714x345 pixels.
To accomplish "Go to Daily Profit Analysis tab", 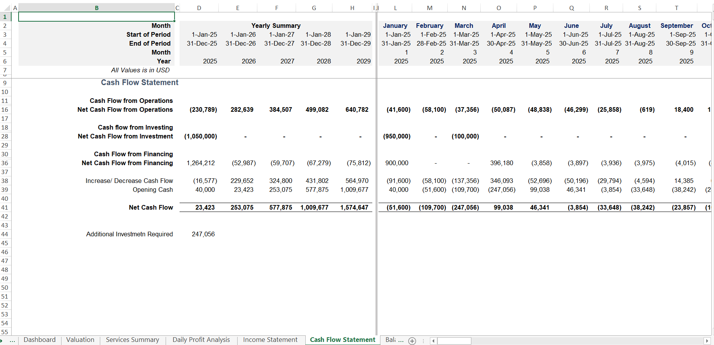I will [201, 340].
